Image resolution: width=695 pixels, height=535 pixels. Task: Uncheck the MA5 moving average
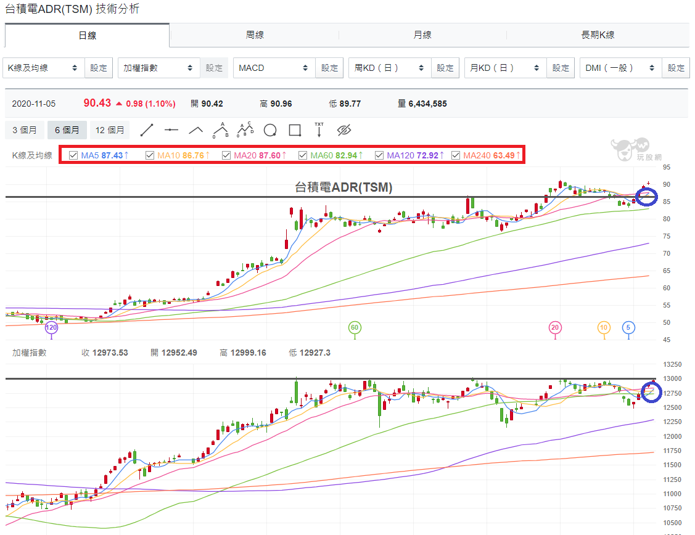73,155
